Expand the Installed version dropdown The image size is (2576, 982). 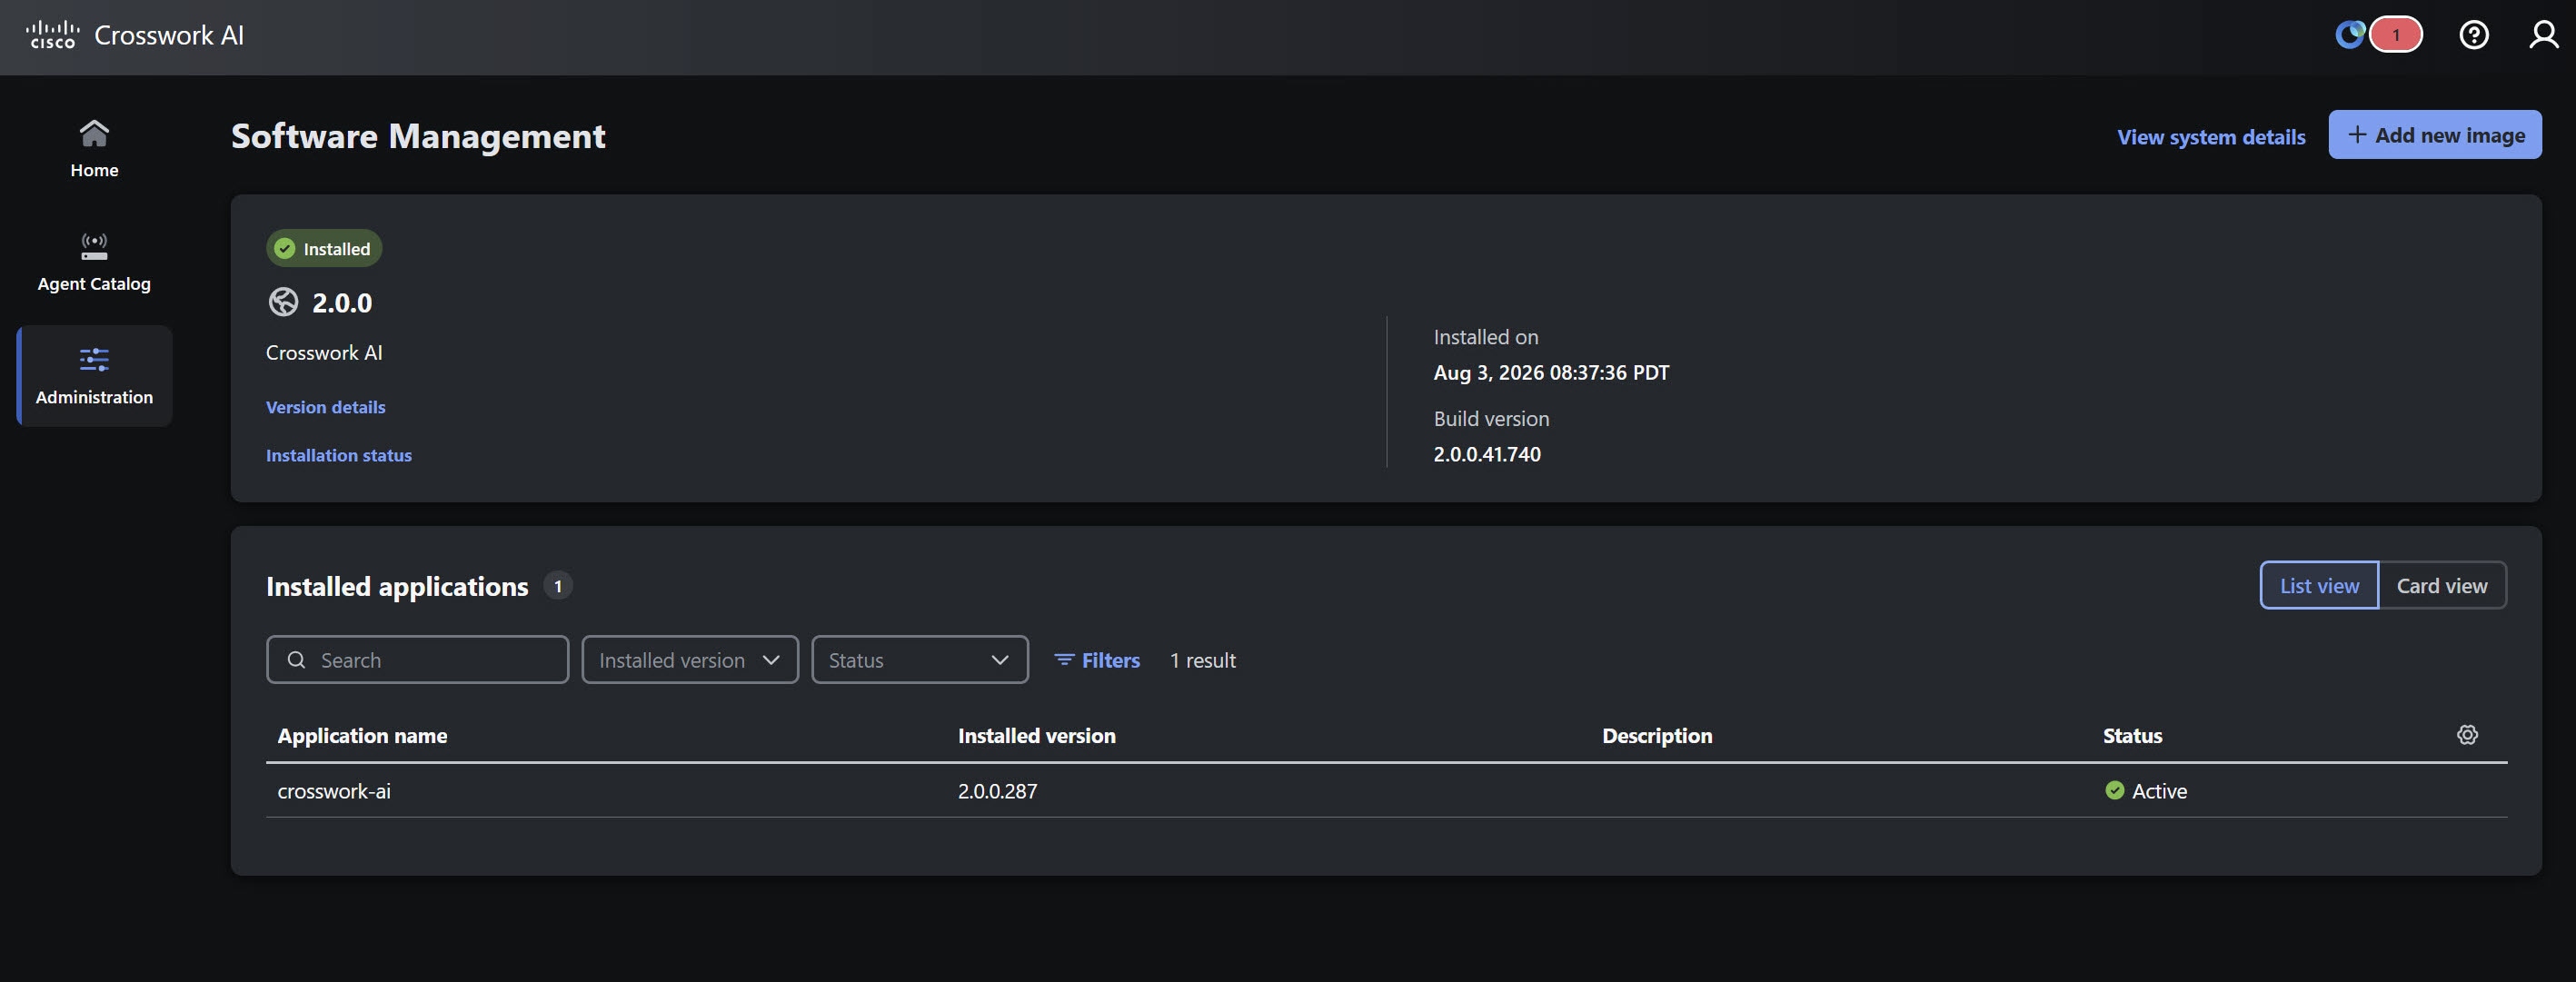(x=690, y=660)
